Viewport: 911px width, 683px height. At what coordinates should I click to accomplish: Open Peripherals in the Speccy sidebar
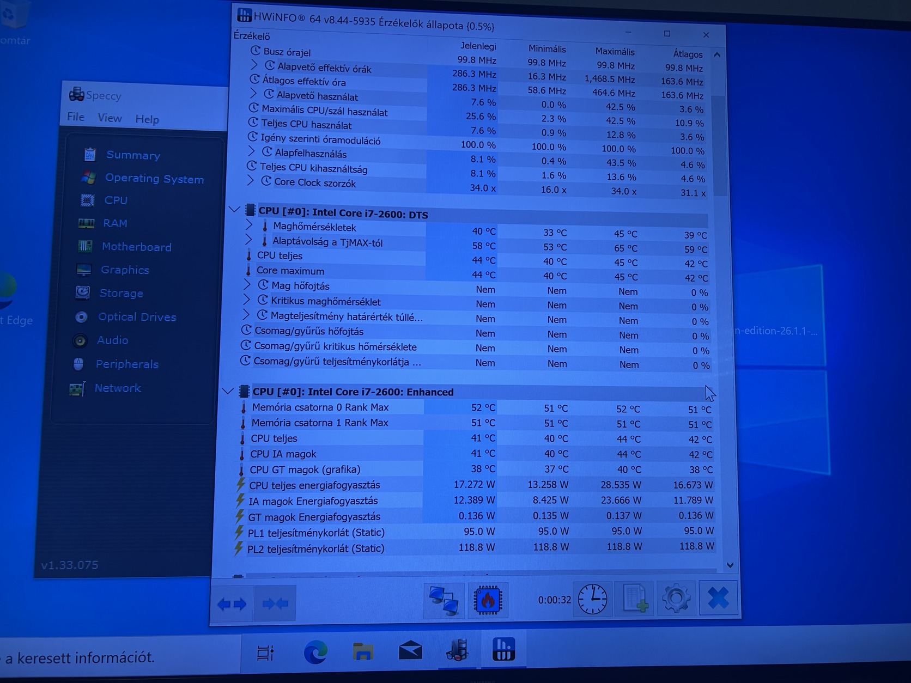point(127,364)
